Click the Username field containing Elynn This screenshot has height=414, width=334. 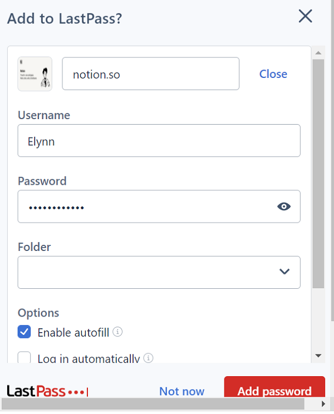pos(159,140)
